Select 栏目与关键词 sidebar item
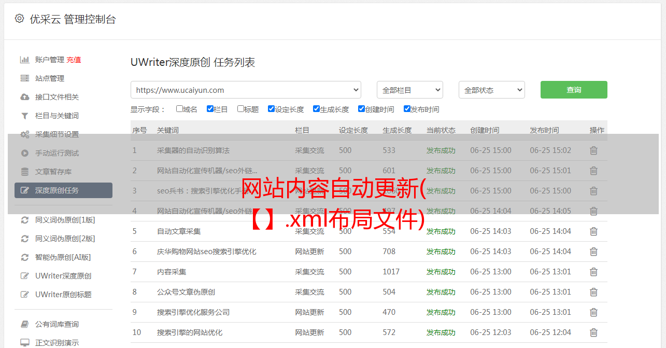 [57, 116]
